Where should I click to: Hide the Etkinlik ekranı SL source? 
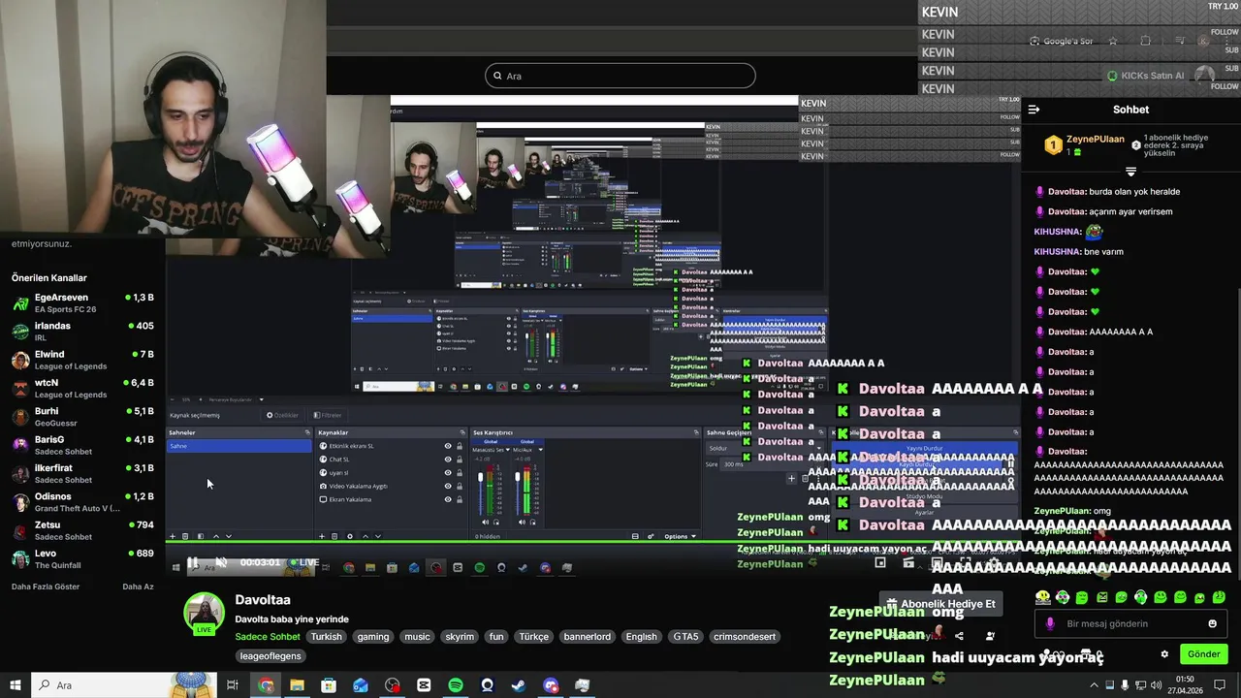point(448,446)
